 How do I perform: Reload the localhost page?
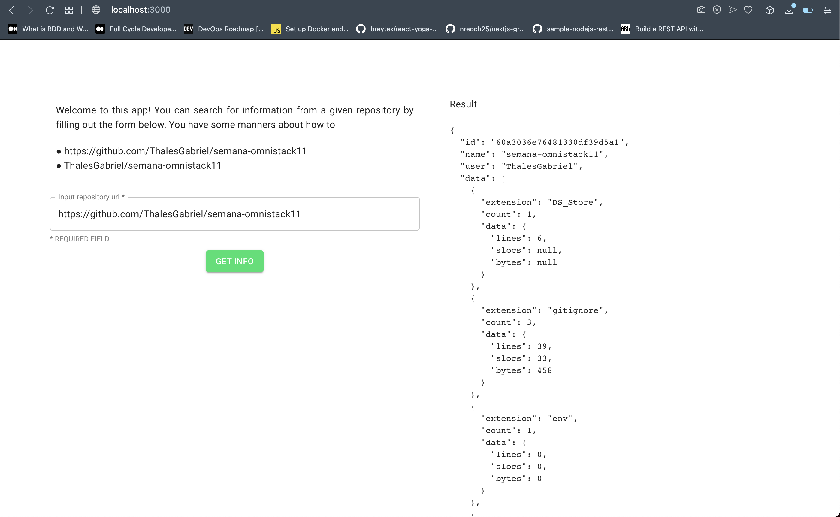point(50,10)
